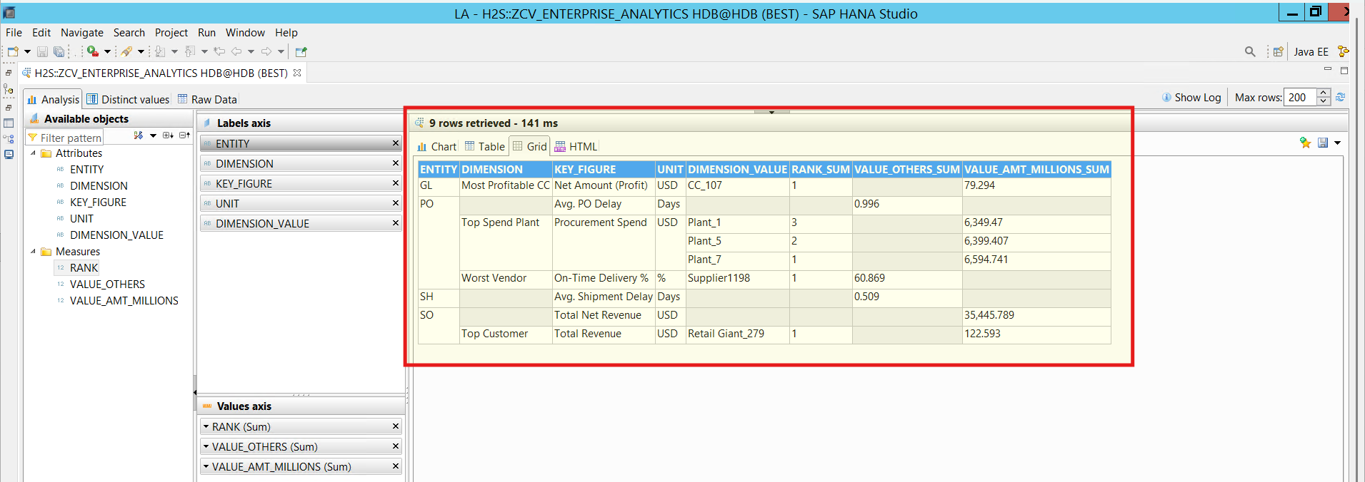The image size is (1365, 482).
Task: Increase Max rows with the up arrow
Action: point(1324,93)
